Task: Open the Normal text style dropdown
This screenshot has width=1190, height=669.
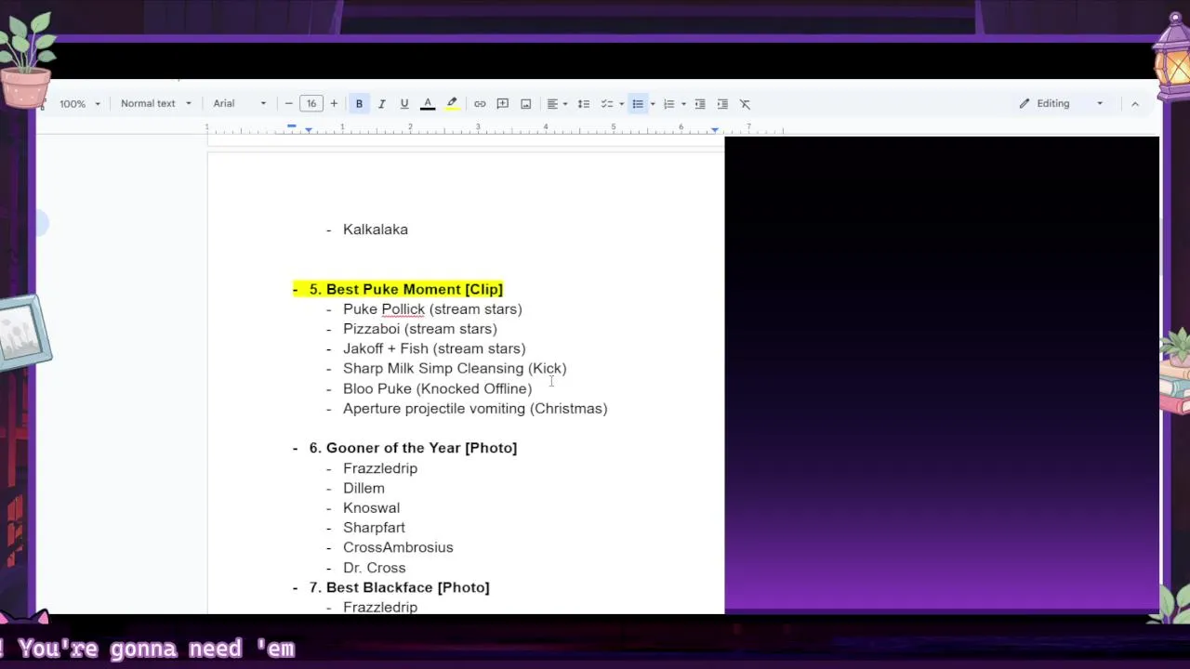Action: [x=156, y=103]
